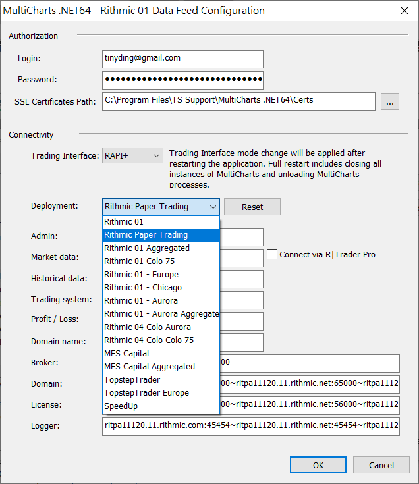Choose Rithmic 01 - Chicago

[161, 288]
